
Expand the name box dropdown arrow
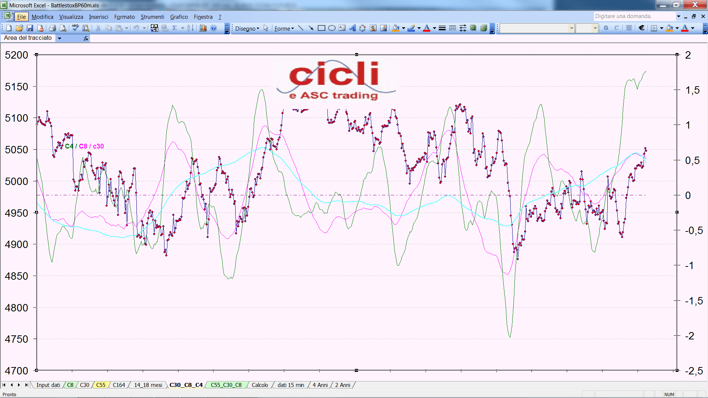click(x=59, y=38)
